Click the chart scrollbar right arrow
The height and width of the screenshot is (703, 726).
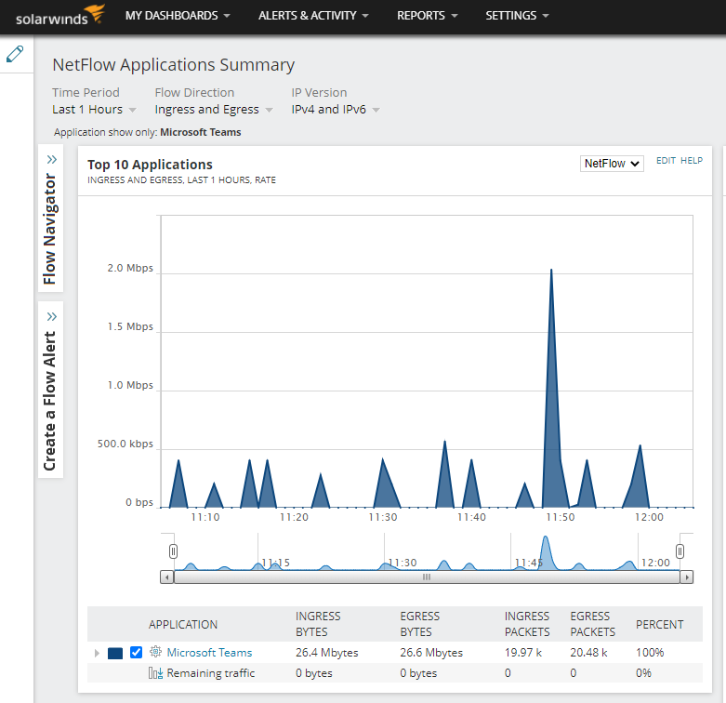tap(687, 577)
